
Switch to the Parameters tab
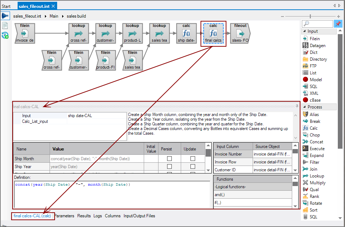pyautogui.click(x=65, y=216)
